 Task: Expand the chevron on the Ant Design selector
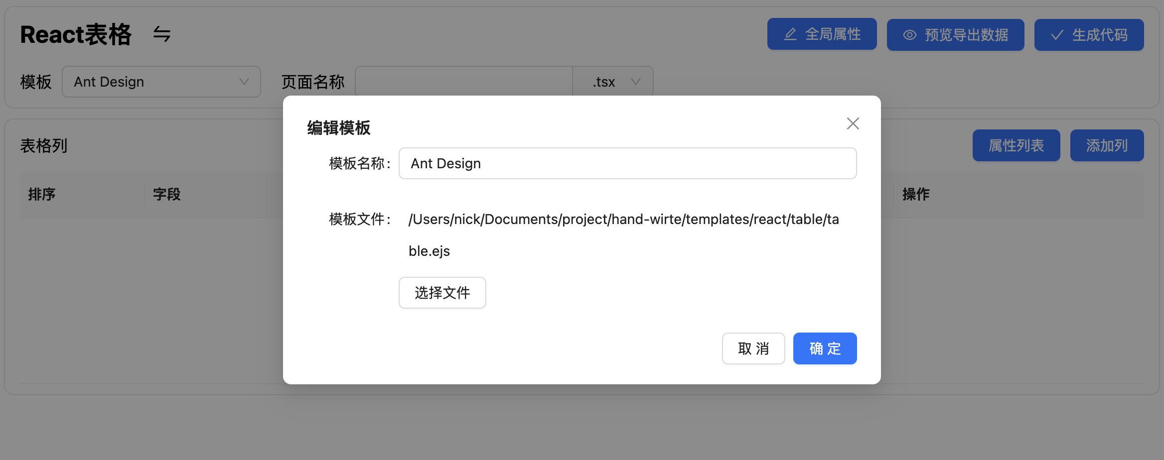tap(244, 81)
